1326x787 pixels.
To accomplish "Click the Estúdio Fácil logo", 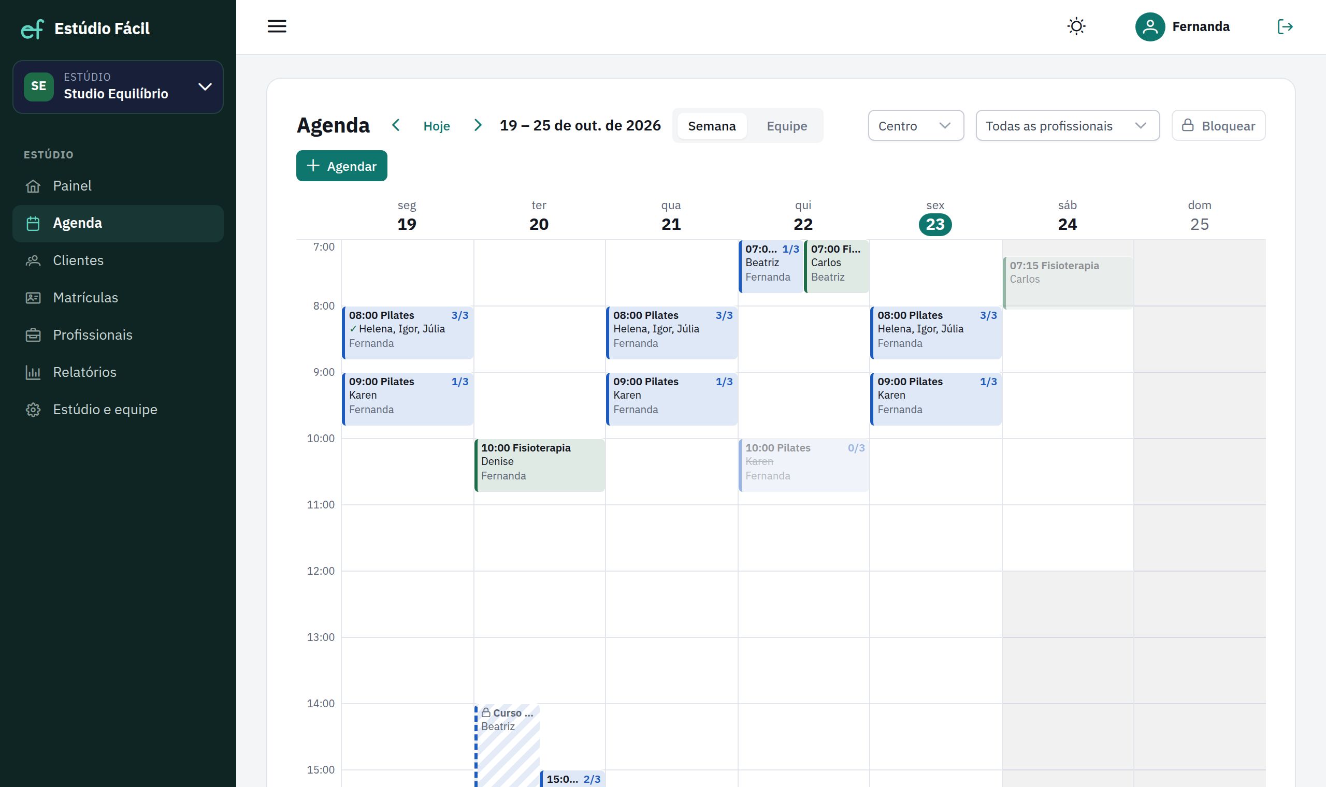I will pyautogui.click(x=85, y=28).
